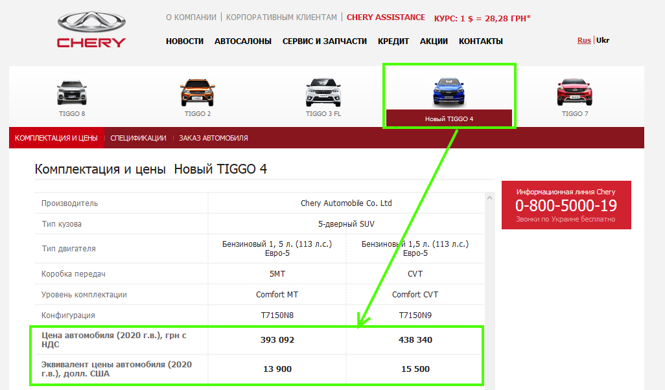The width and height of the screenshot is (665, 390).
Task: Click the Коробка передач row label
Action: 73,274
